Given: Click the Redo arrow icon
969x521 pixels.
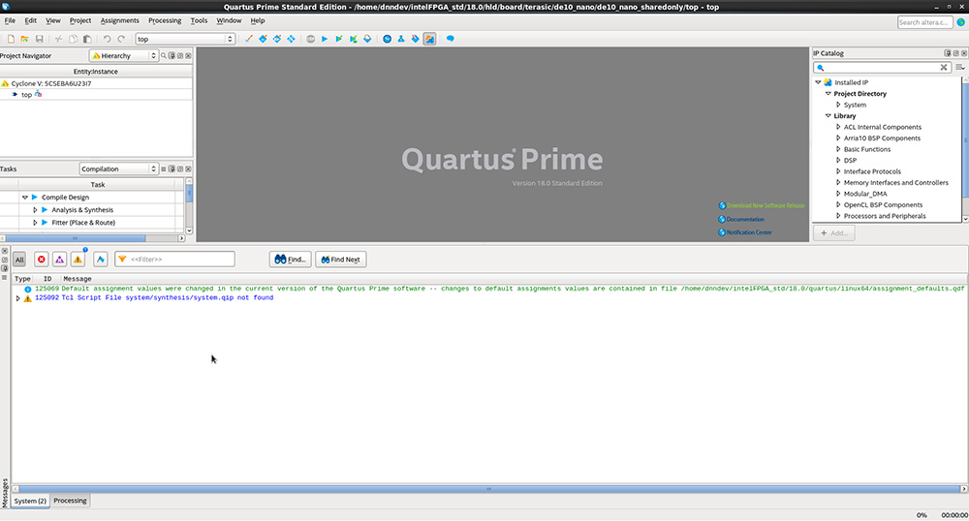Looking at the screenshot, I should tap(121, 39).
